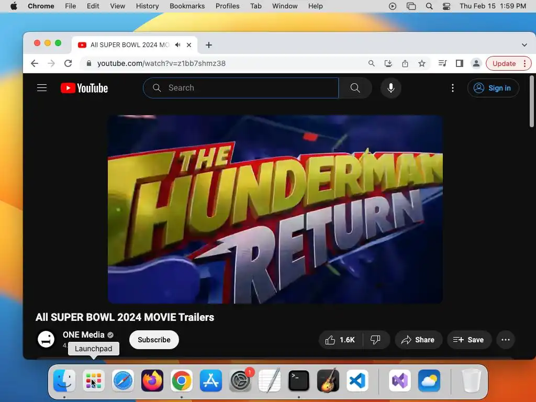
Task: Open the File menu
Action: click(x=71, y=6)
